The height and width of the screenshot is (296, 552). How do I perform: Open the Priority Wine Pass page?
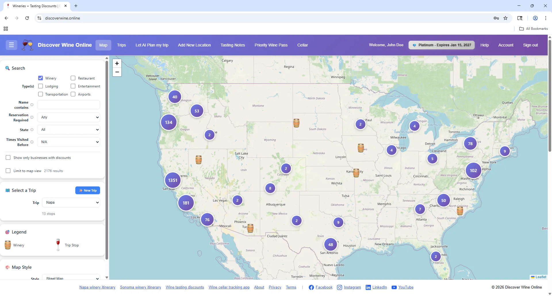pos(271,45)
